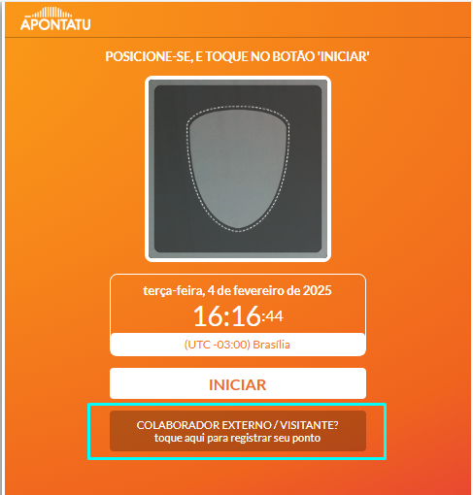This screenshot has width=473, height=495.
Task: Click the arc bars icon above Apontatu wordmark
Action: [51, 13]
